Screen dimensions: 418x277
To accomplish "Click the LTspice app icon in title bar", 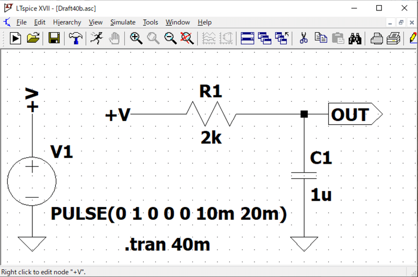I will pos(8,8).
